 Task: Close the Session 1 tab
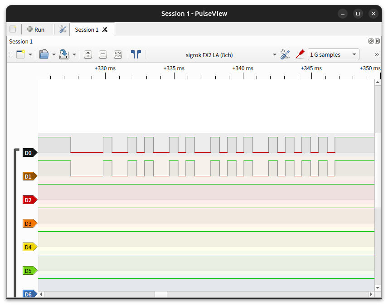(x=105, y=29)
